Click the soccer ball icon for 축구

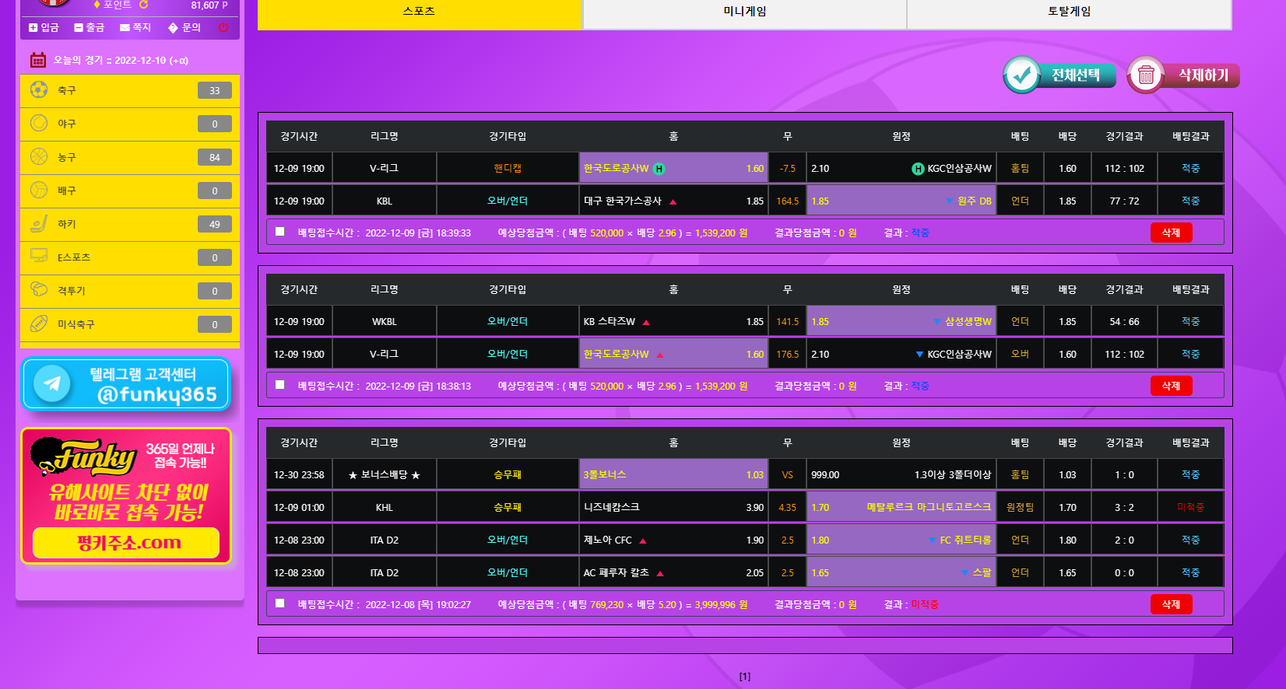39,89
